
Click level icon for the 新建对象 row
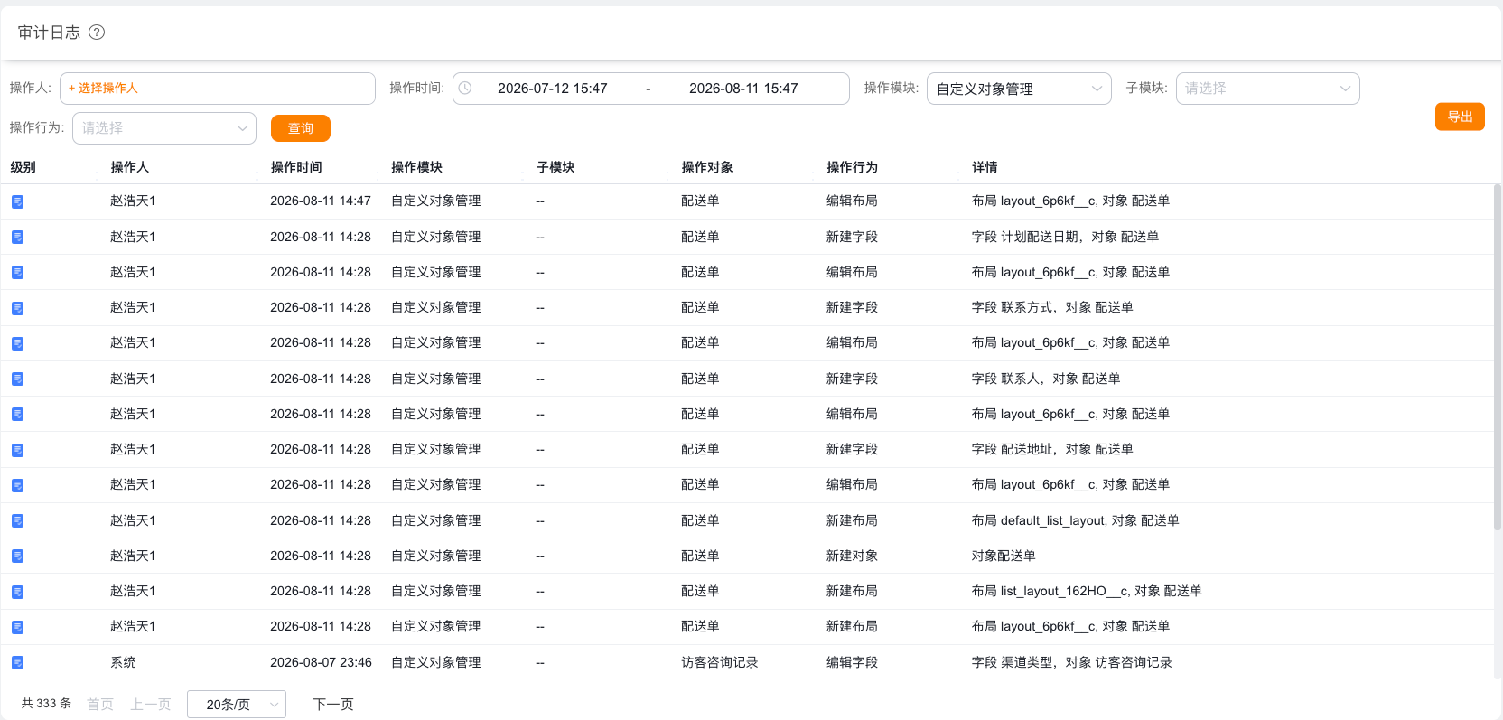click(17, 556)
